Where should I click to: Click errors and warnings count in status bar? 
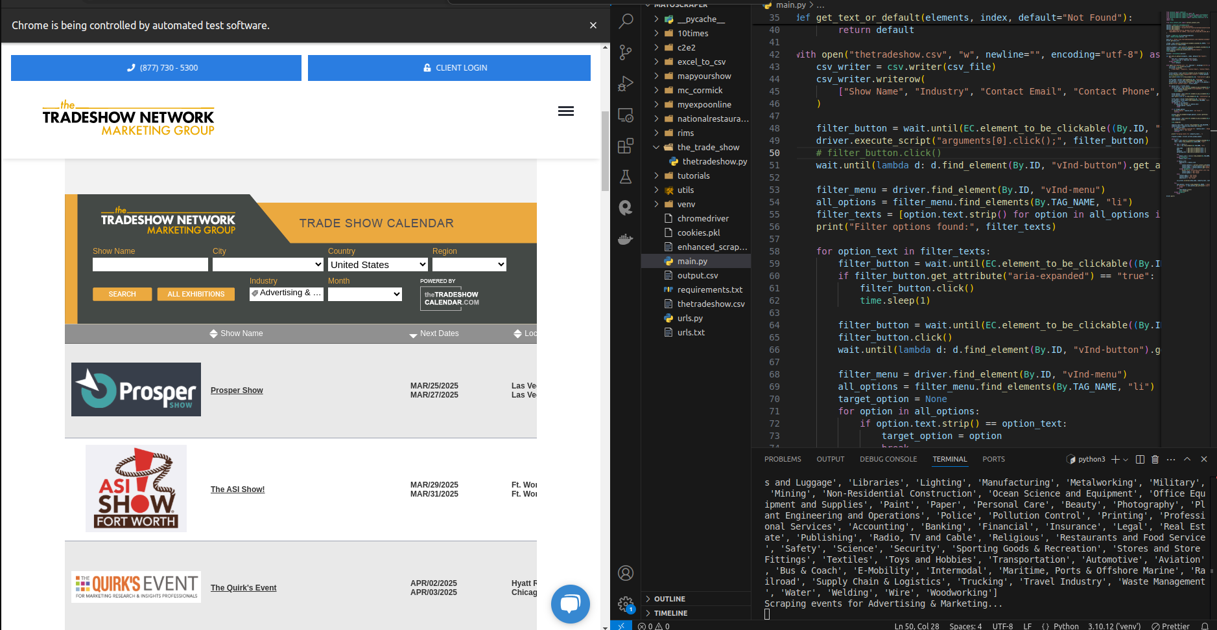654,626
